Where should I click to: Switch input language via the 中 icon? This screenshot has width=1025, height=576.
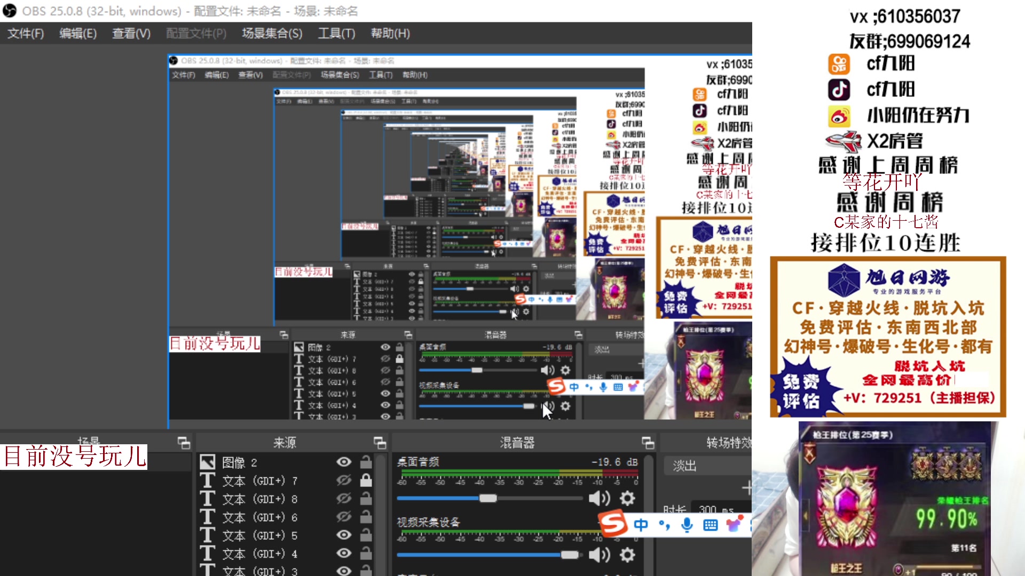click(x=641, y=525)
